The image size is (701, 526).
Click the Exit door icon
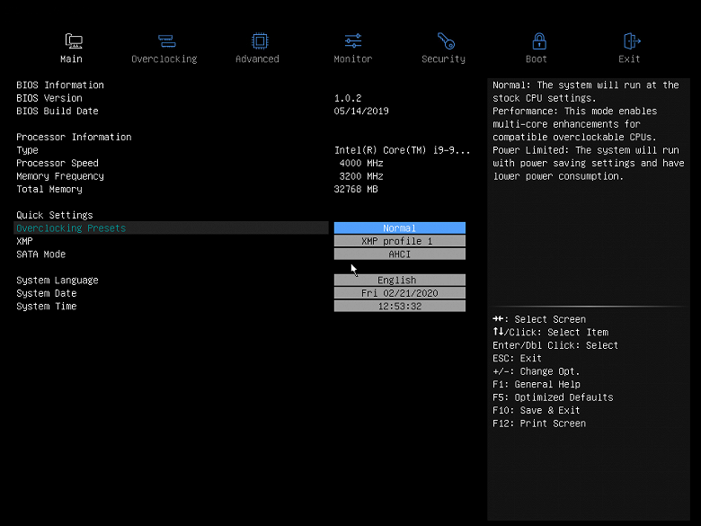pyautogui.click(x=632, y=41)
